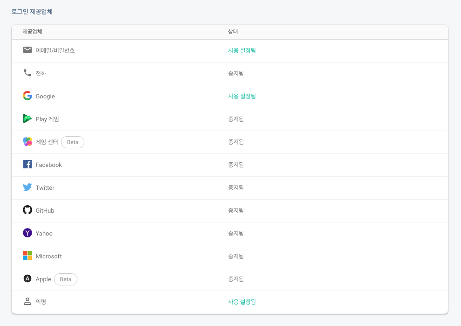This screenshot has height=326, width=461.
Task: Open the 전화 provider row
Action: 230,74
